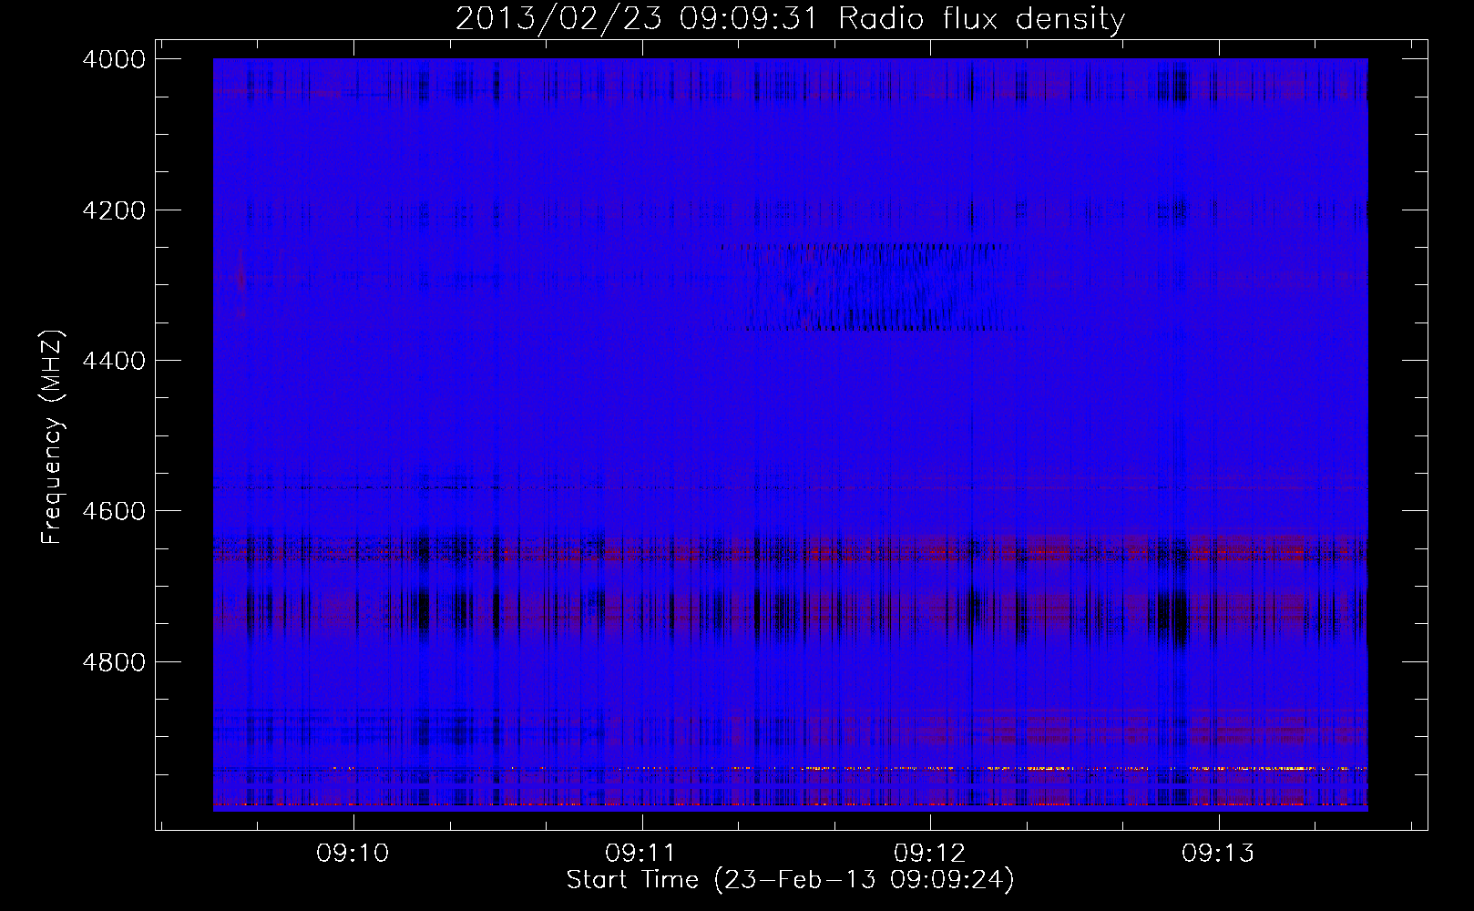The image size is (1474, 911).
Task: Click the '4000' frequency axis label
Action: point(114,59)
